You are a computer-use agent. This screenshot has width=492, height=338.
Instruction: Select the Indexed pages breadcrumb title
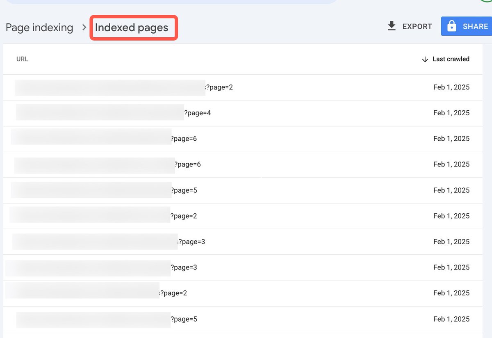point(132,28)
